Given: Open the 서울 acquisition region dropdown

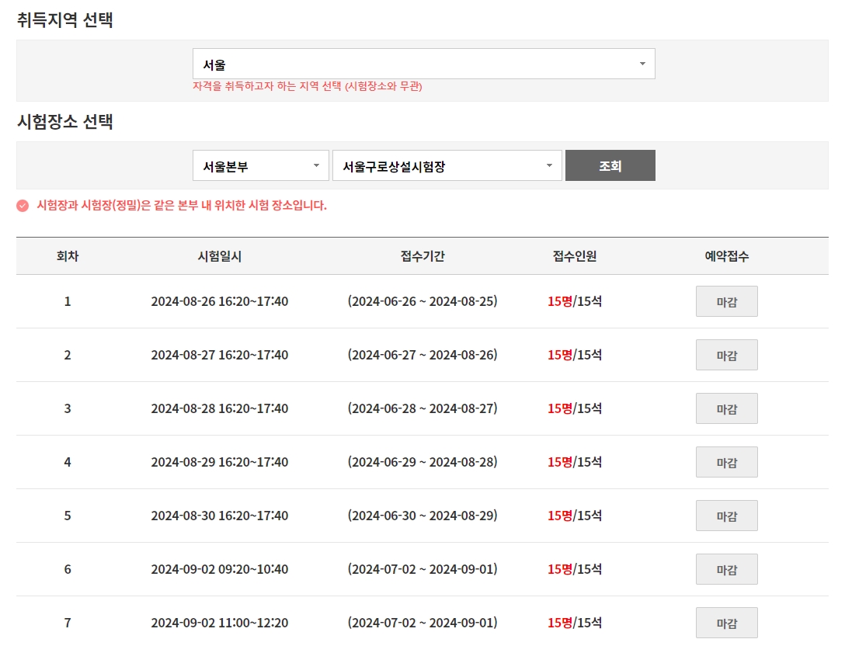Looking at the screenshot, I should pyautogui.click(x=424, y=64).
